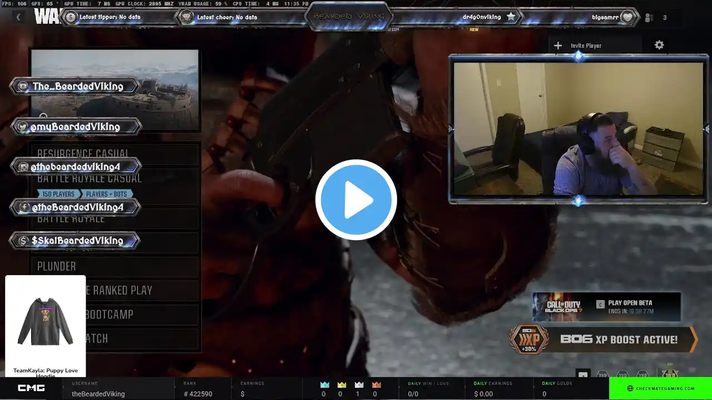Open the map preview thumbnail
Viewport: 712px width, 400px height.
tap(115, 90)
